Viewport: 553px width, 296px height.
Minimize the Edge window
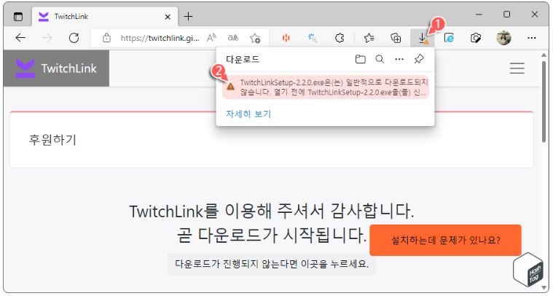coord(479,15)
